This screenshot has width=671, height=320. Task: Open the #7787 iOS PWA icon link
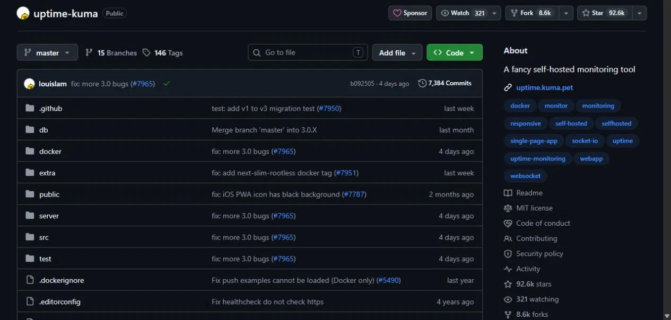[x=354, y=194]
